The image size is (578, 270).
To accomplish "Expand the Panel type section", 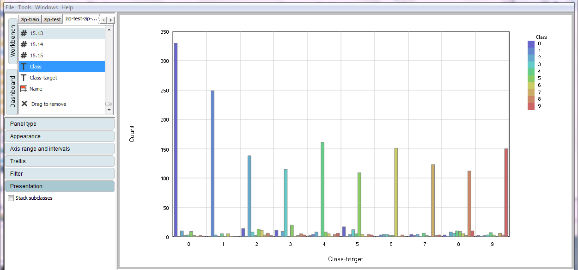I will [59, 124].
